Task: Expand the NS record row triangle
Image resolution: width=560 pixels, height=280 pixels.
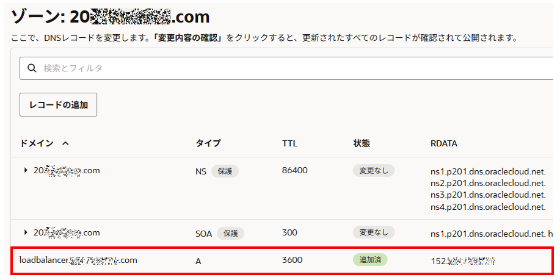Action: 26,171
